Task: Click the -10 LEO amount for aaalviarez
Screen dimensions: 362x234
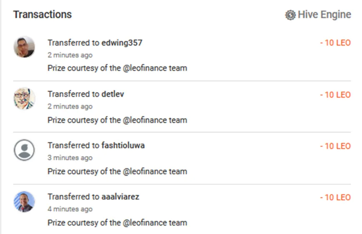Action: (x=335, y=197)
